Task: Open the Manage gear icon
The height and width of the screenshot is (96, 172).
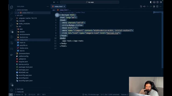Action: (12, 90)
